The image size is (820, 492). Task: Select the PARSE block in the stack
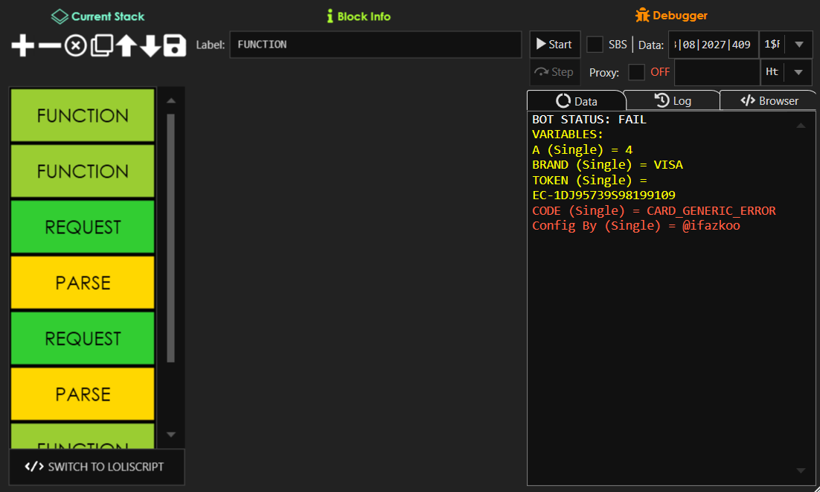82,282
